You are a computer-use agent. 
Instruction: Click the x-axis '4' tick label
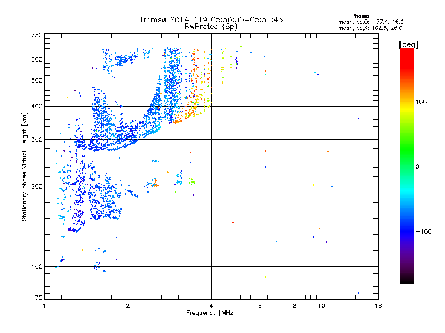coord(211,306)
